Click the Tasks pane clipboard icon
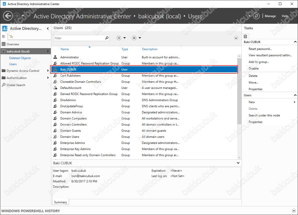 245,36
